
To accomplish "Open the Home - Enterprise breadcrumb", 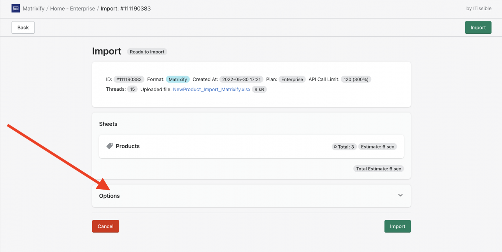I will (x=73, y=8).
